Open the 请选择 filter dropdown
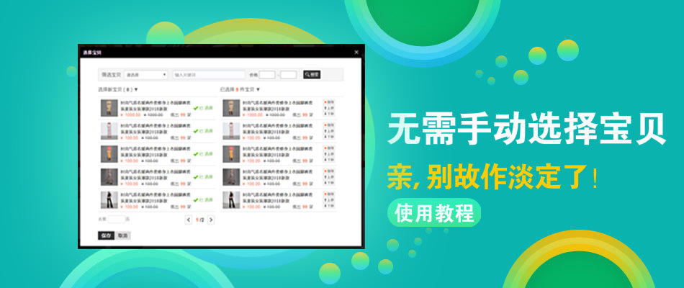This screenshot has height=288, width=684. pos(146,75)
